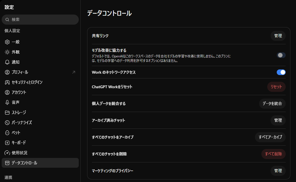296x182 pixels.
Task: Open アカウント settings section
Action: (x=40, y=92)
